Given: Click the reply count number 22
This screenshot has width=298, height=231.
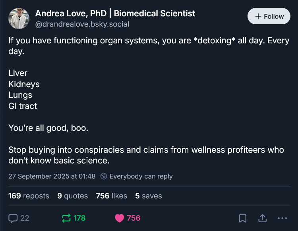Looking at the screenshot, I should [25, 218].
